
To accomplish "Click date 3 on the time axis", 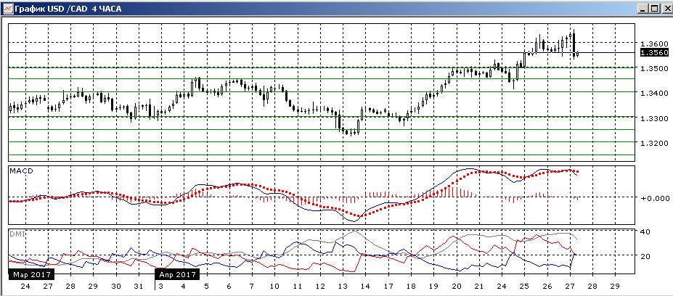I will point(161,286).
